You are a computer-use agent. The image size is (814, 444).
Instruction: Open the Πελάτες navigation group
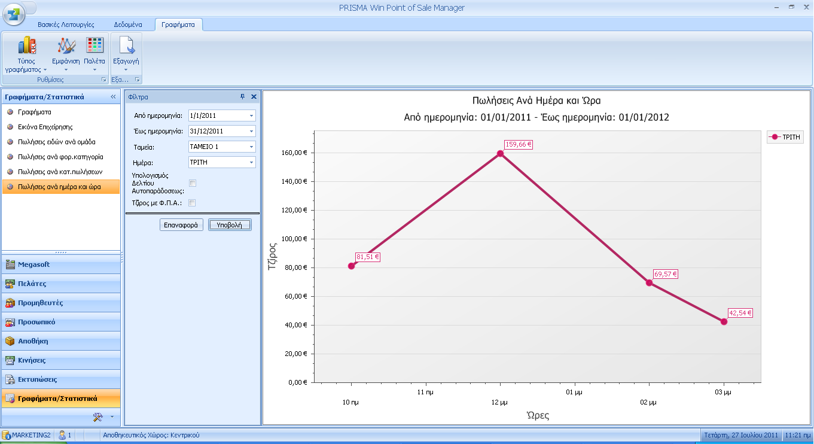pyautogui.click(x=61, y=284)
